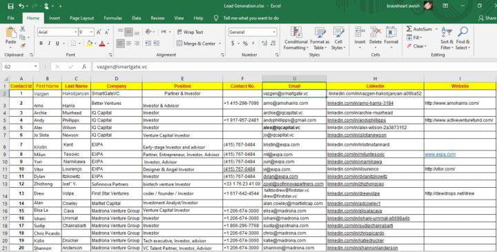The width and height of the screenshot is (497, 252).
Task: Increase font size with large A icon
Action: click(x=99, y=32)
